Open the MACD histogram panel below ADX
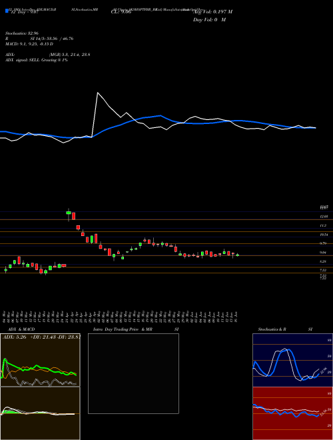 click(40, 413)
